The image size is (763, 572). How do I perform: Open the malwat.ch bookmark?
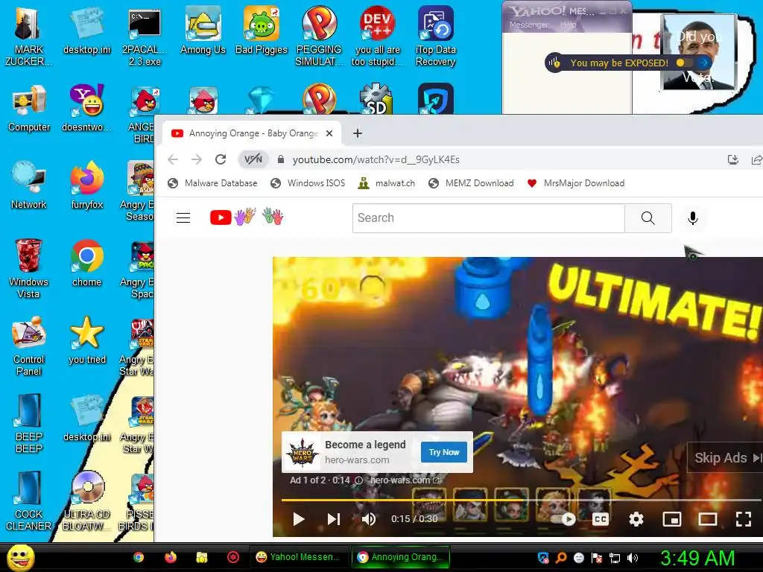(387, 183)
